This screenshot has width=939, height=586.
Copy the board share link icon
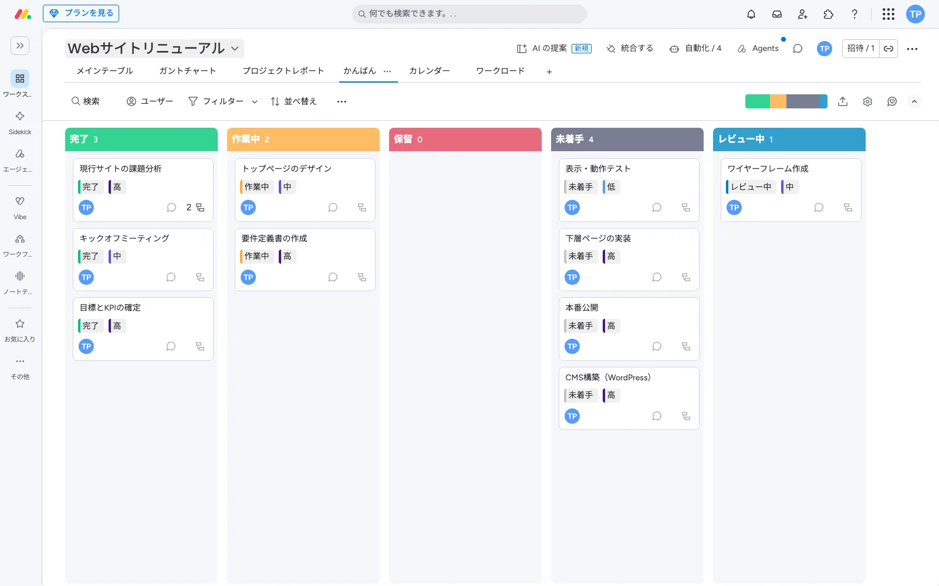point(889,49)
